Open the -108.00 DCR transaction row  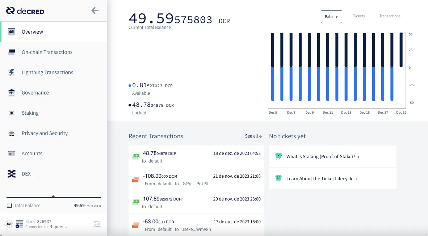(196, 180)
